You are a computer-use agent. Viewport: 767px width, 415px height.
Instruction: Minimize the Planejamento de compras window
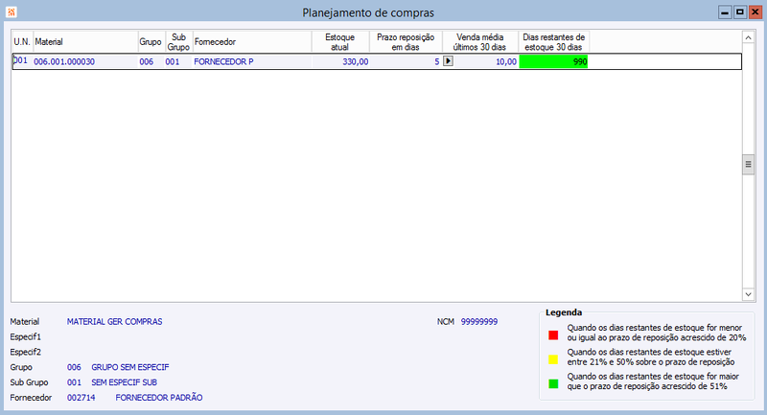[x=725, y=12]
